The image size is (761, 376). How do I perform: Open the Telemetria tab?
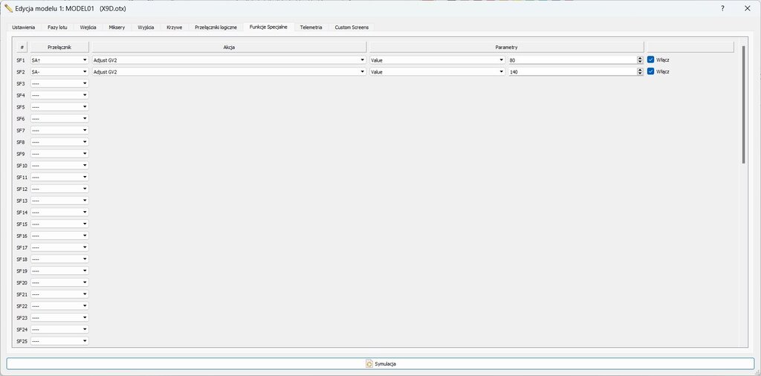coord(311,27)
